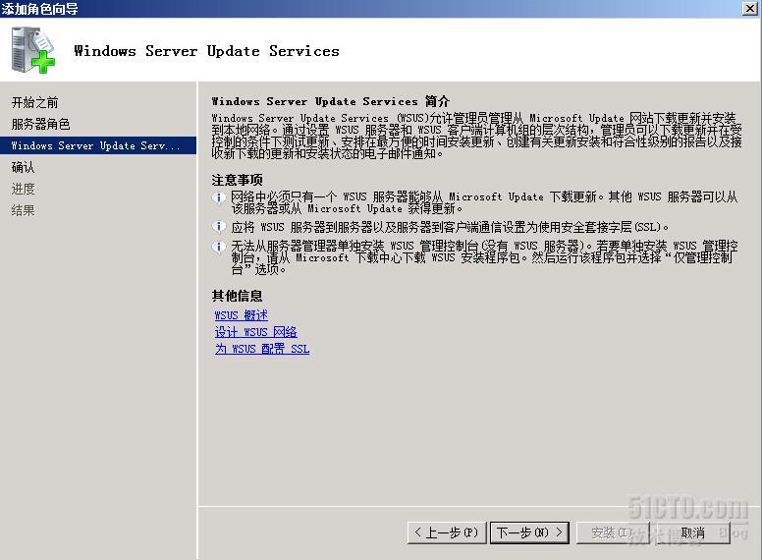Viewport: 762px width, 560px height.
Task: Click the 安装(I) button
Action: click(x=613, y=532)
